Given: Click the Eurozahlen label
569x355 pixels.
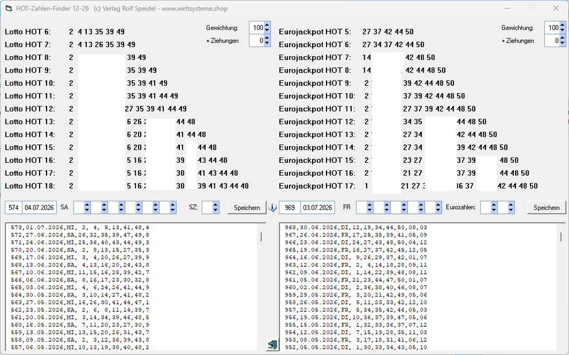Looking at the screenshot, I should [x=461, y=208].
